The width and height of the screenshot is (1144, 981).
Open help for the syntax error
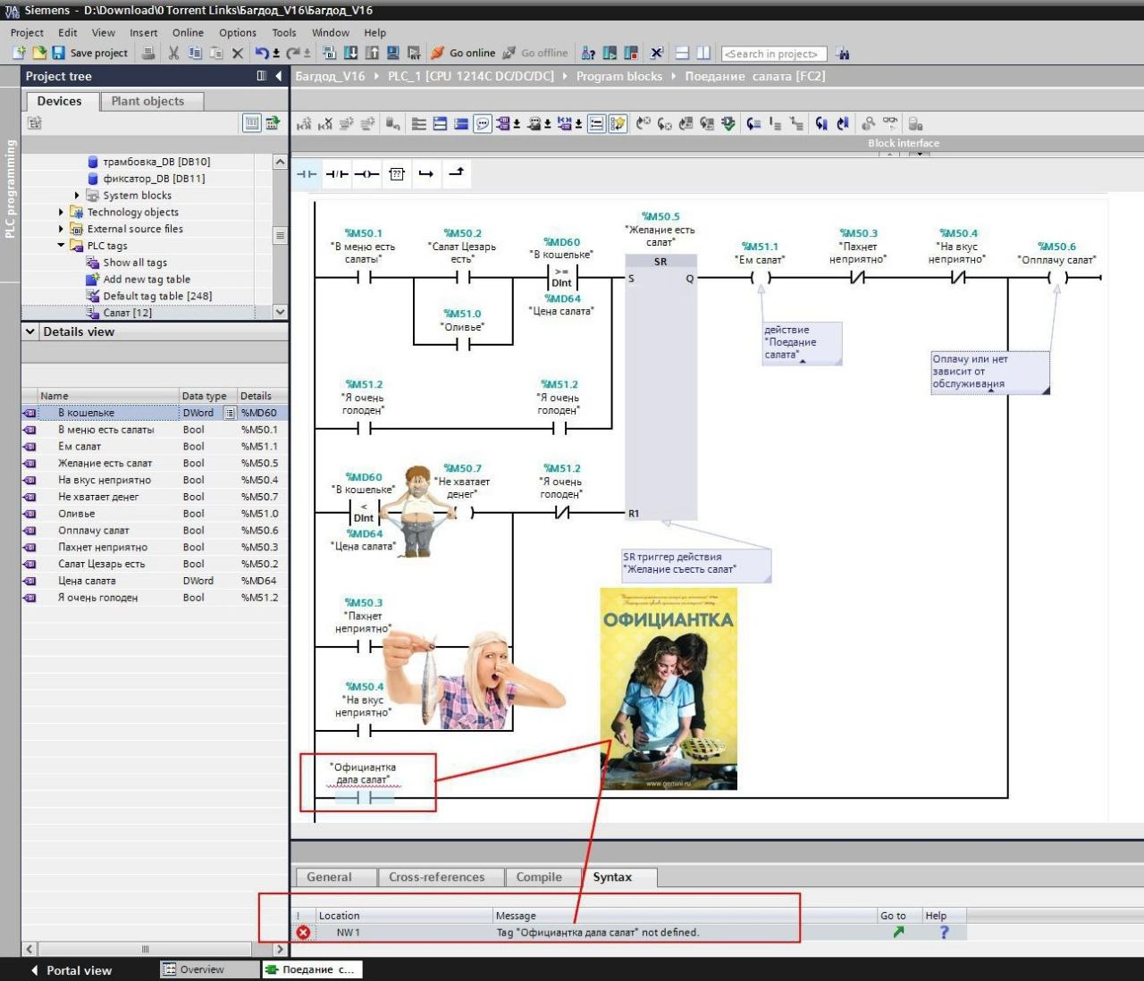pos(944,932)
